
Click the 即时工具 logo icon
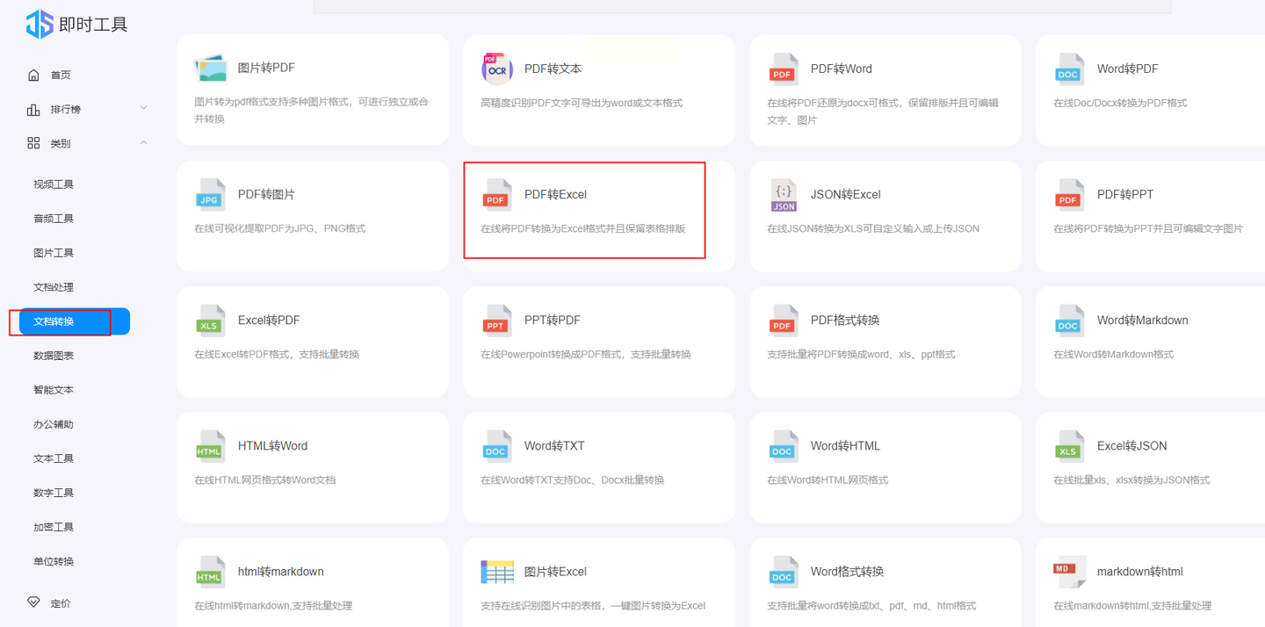(40, 24)
